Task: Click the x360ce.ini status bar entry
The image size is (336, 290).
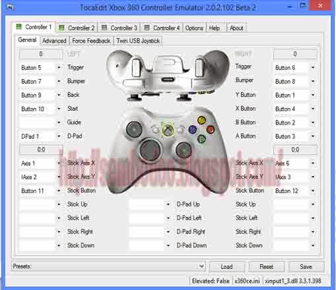Action: pos(247,281)
